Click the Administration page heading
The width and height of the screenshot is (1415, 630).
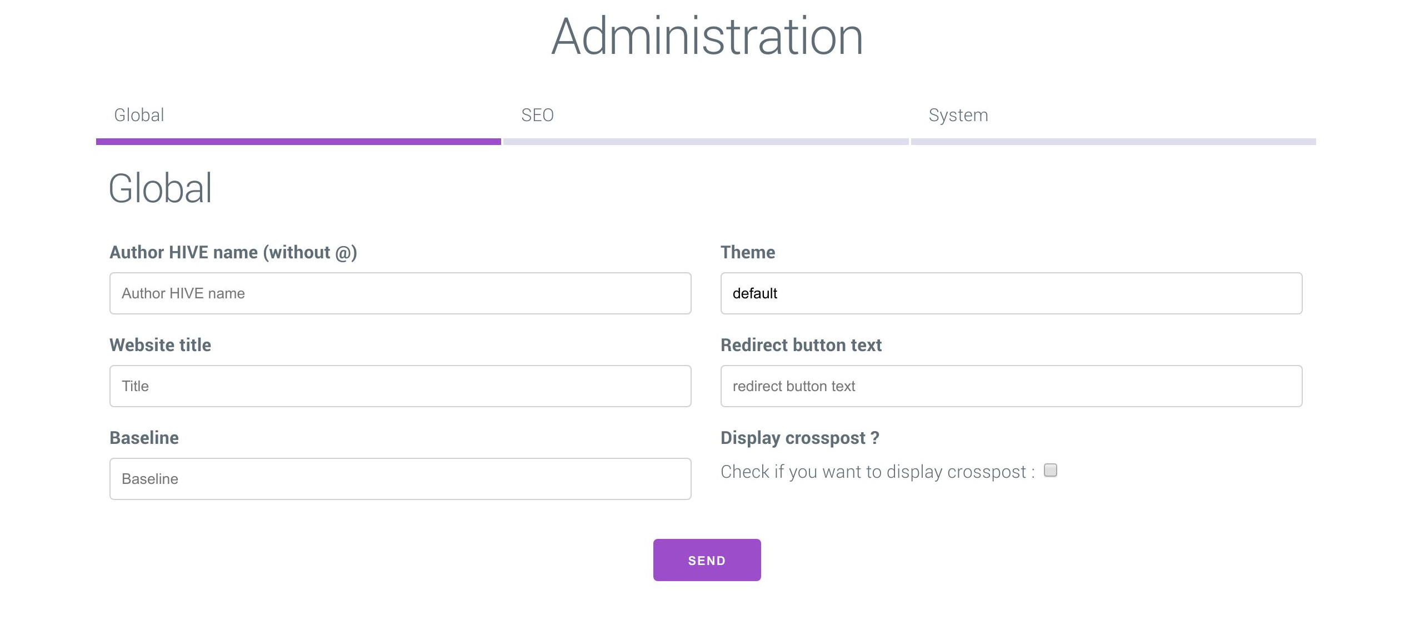coord(707,37)
